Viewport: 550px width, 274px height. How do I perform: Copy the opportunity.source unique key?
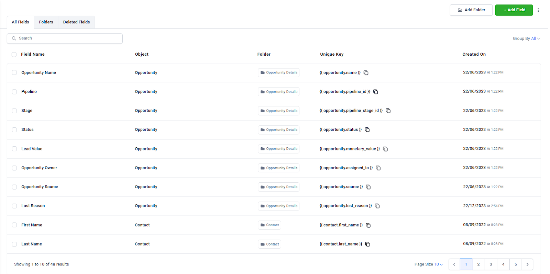(368, 187)
